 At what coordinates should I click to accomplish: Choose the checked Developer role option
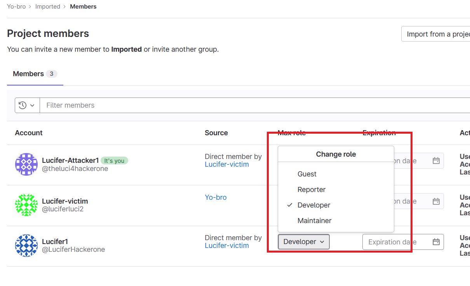(x=314, y=205)
